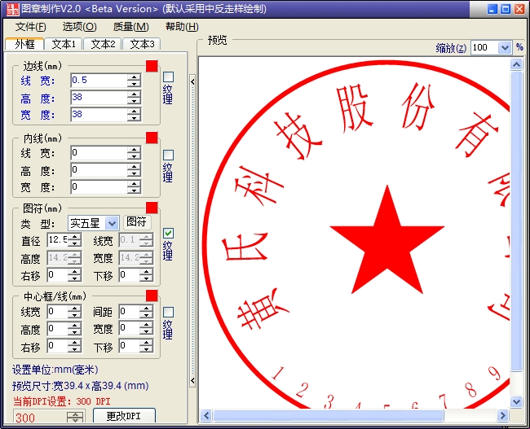Image resolution: width=530 pixels, height=429 pixels.
Task: Click preview vertical scrollbar up arrow
Action: pos(516,64)
